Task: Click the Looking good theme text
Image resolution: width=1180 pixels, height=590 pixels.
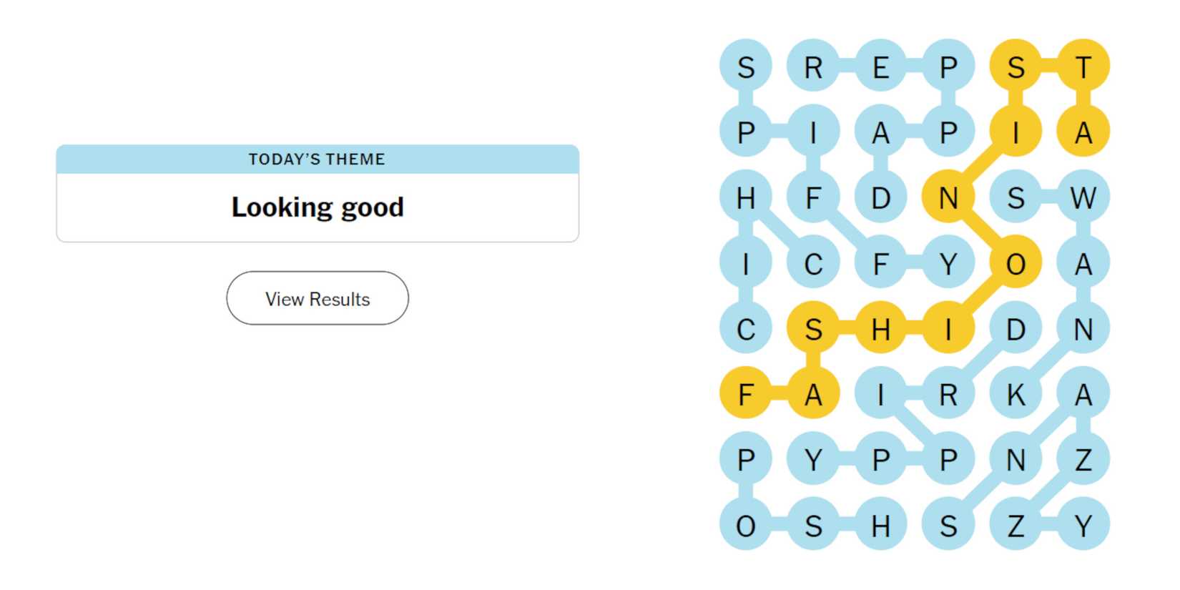Action: 317,207
